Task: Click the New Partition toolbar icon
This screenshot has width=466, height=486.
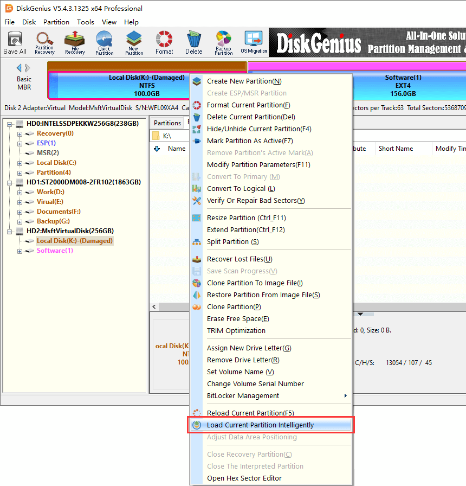Action: (134, 42)
